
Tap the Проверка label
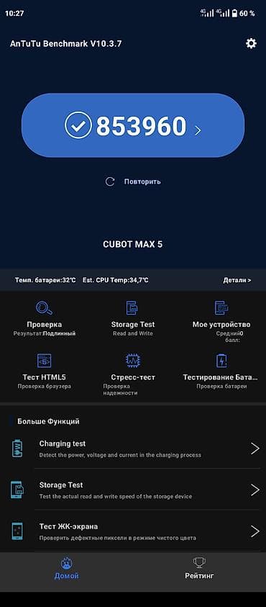(44, 325)
